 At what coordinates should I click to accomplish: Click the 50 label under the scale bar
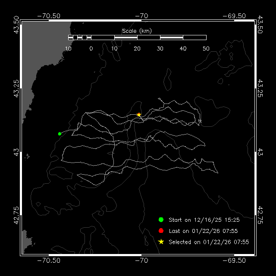pyautogui.click(x=206, y=48)
